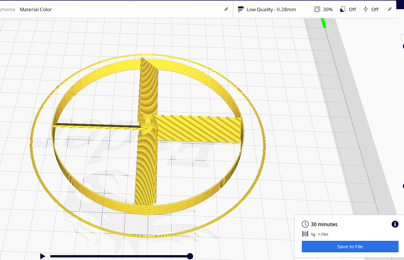Click the 30 minutes estimate text
The width and height of the screenshot is (404, 260).
(x=324, y=224)
